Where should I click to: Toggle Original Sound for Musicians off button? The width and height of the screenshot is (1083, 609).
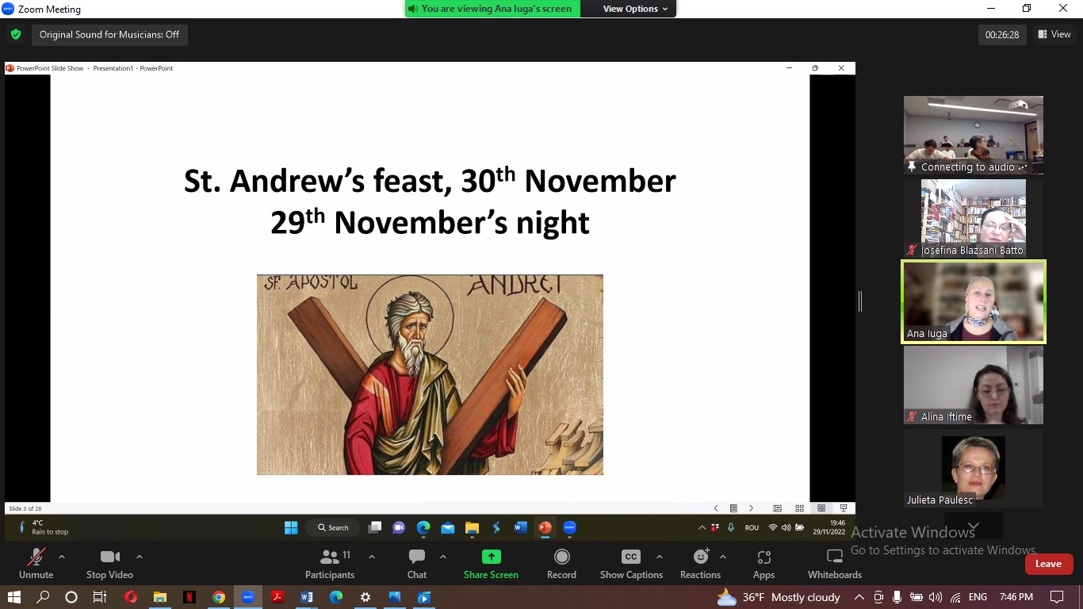tap(109, 35)
